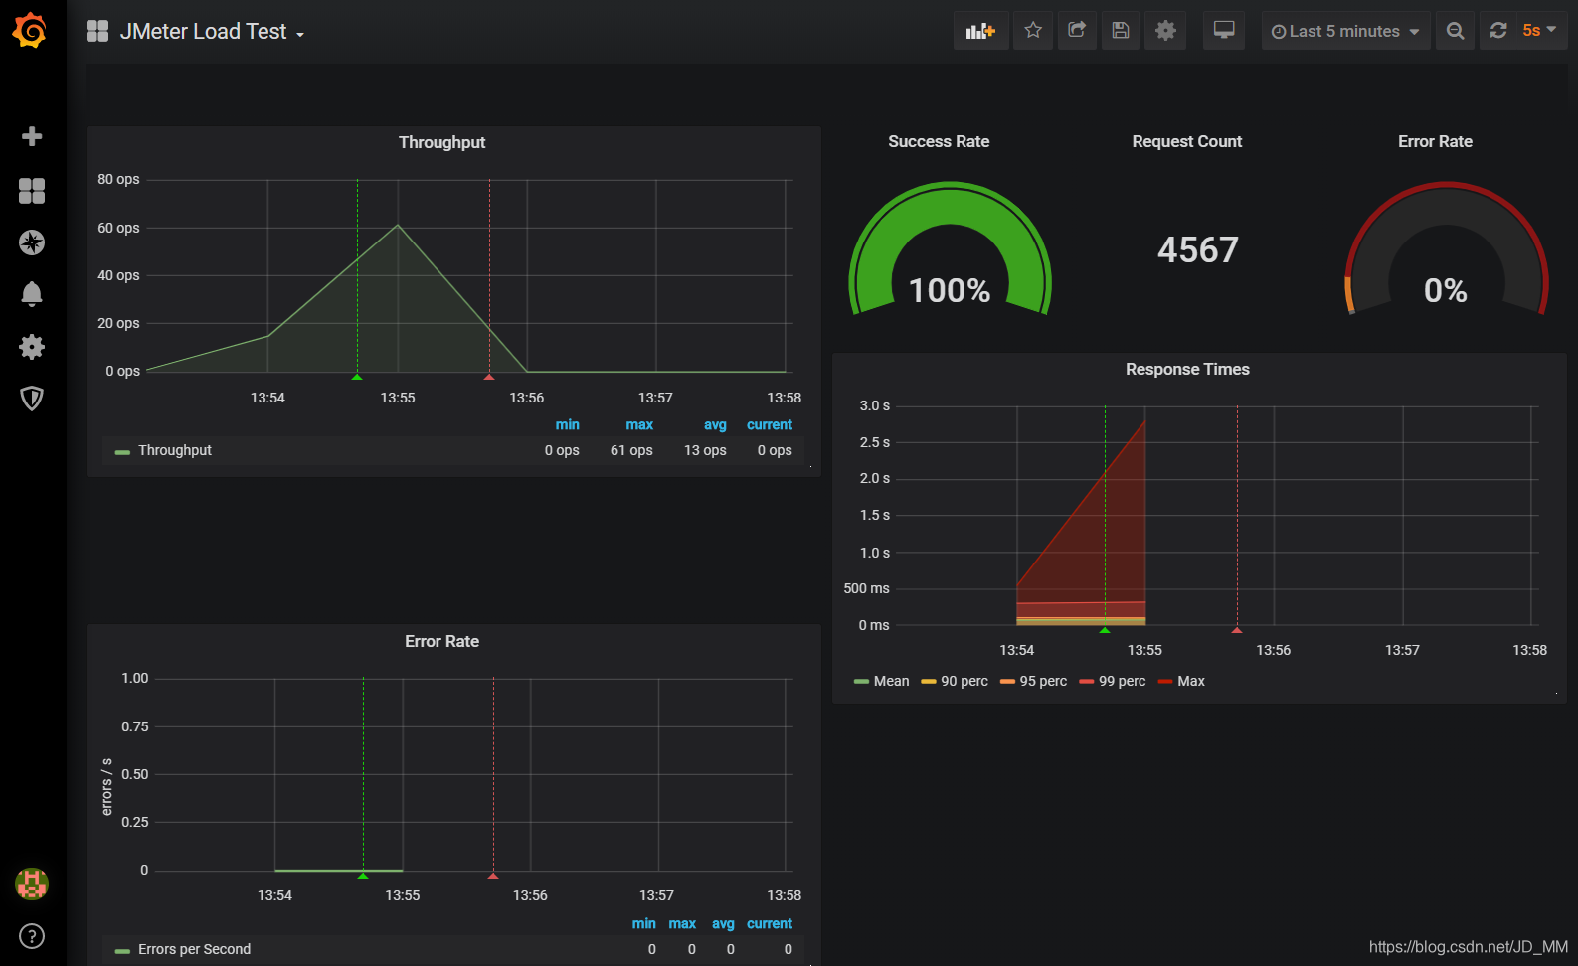This screenshot has height=966, width=1578.
Task: Open Help question mark icon
Action: pyautogui.click(x=32, y=936)
